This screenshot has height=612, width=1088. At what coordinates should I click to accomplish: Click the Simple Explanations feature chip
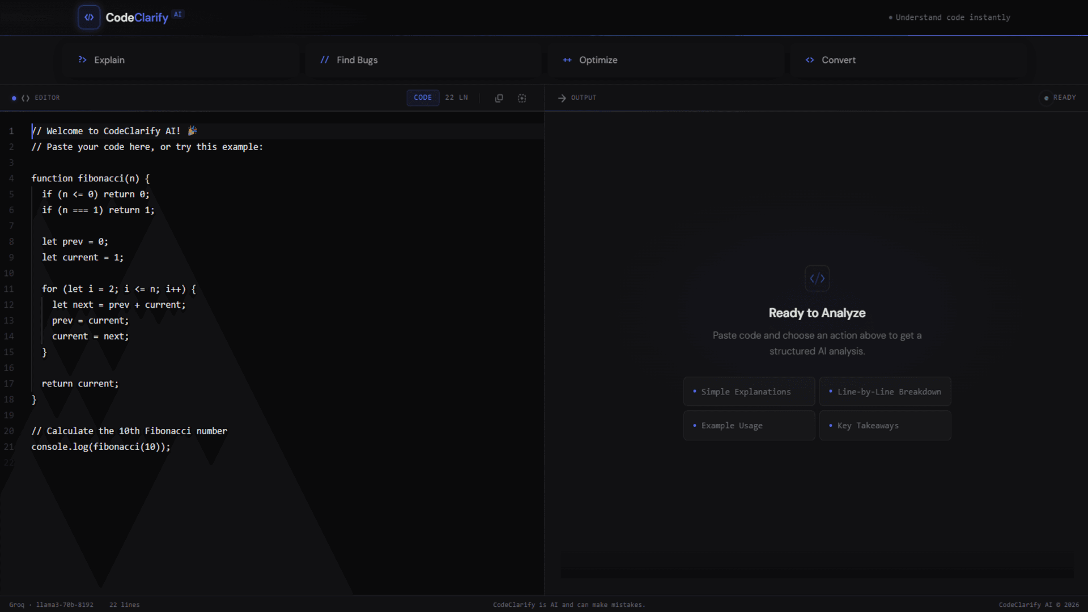(749, 392)
